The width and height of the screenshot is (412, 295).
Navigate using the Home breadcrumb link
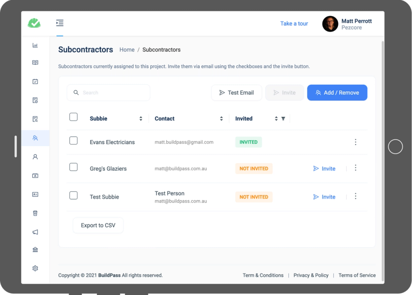(x=127, y=49)
